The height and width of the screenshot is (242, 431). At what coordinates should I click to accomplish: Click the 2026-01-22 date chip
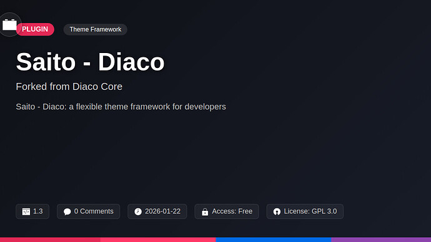157,211
